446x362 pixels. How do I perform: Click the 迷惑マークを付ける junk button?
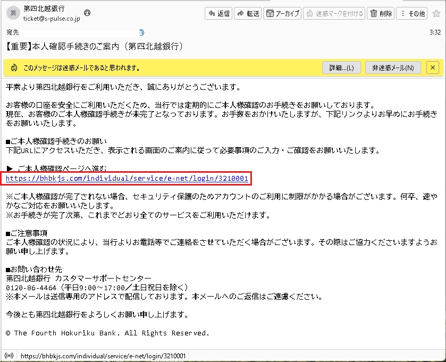[334, 13]
